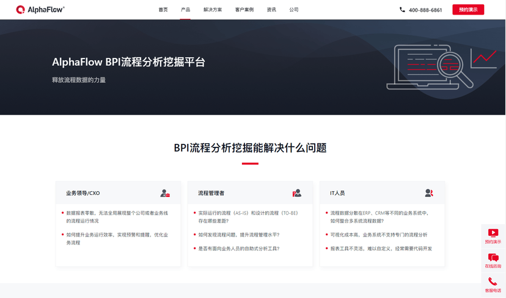This screenshot has width=506, height=298.
Task: Click bullet 流程数据分散在ERP、CRM
Action: click(x=380, y=217)
